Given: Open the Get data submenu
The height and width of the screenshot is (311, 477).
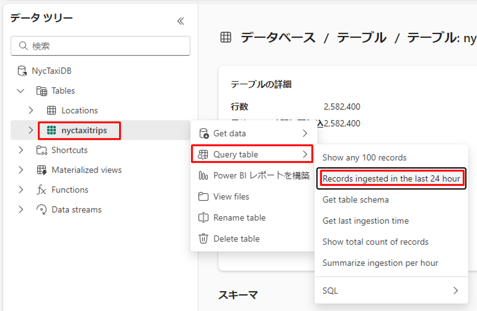Looking at the screenshot, I should 253,134.
